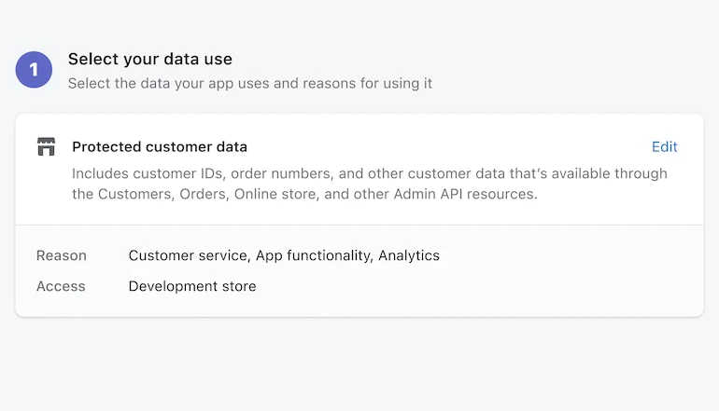Click the purple step 1 circle badge
The width and height of the screenshot is (719, 411).
coord(34,70)
